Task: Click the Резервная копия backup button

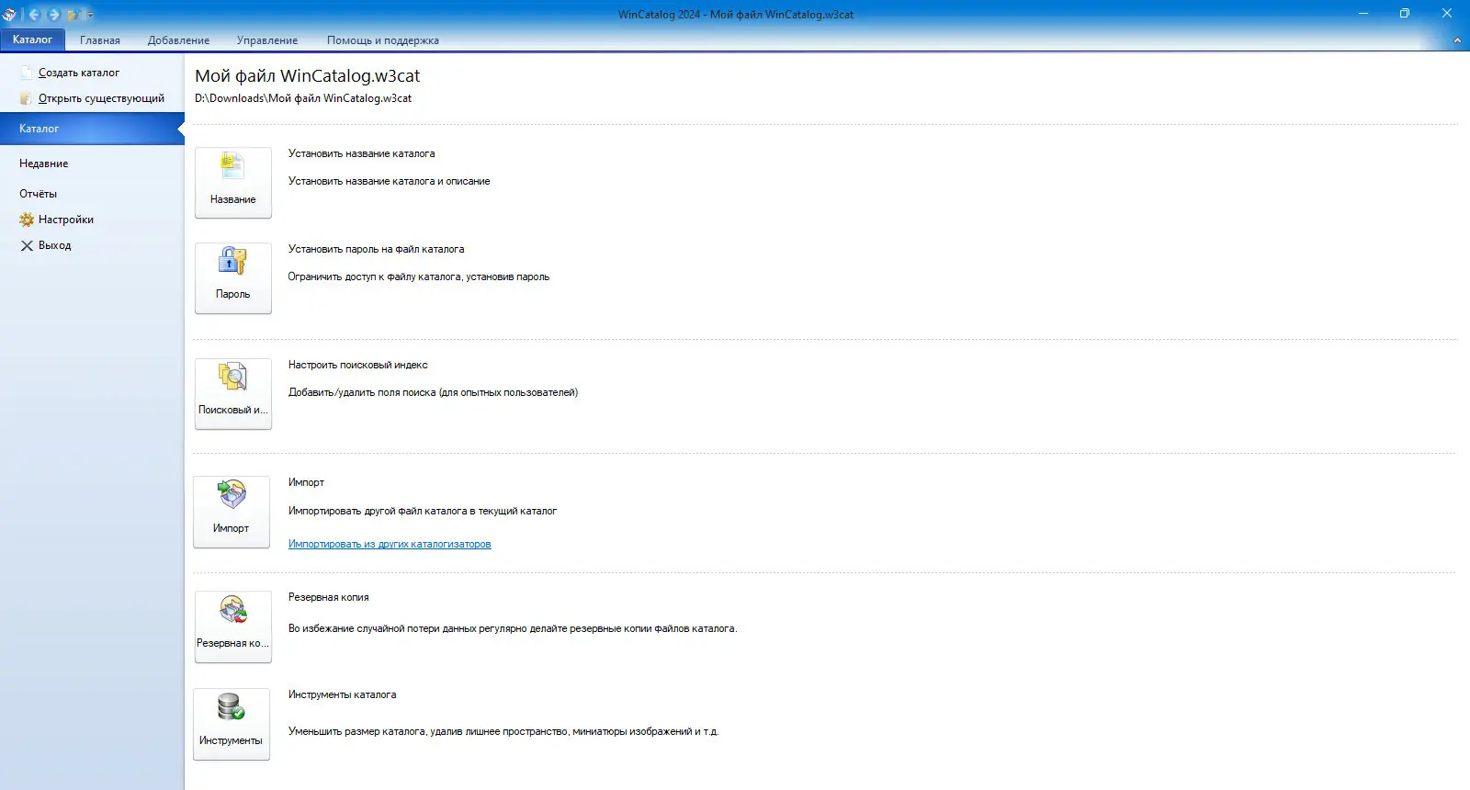Action: tap(233, 627)
